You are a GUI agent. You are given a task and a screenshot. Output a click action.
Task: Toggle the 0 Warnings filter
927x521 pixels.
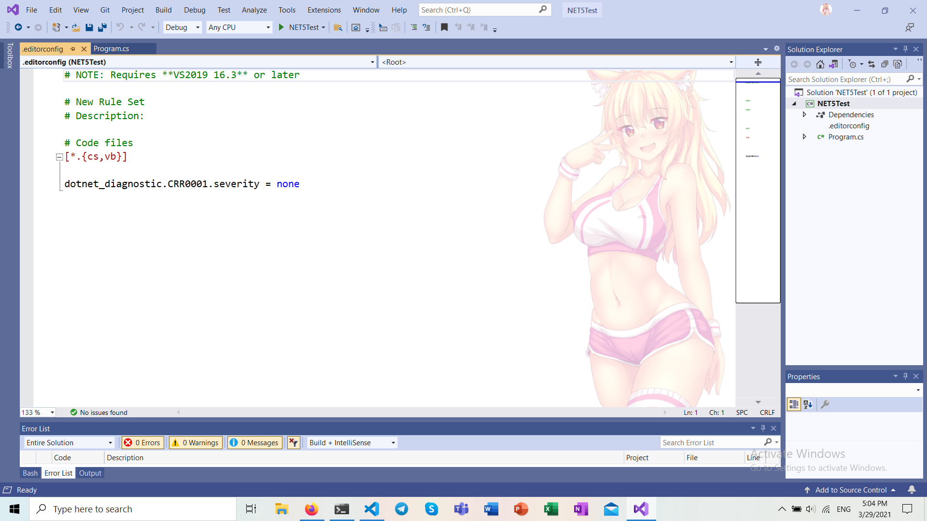coord(196,442)
